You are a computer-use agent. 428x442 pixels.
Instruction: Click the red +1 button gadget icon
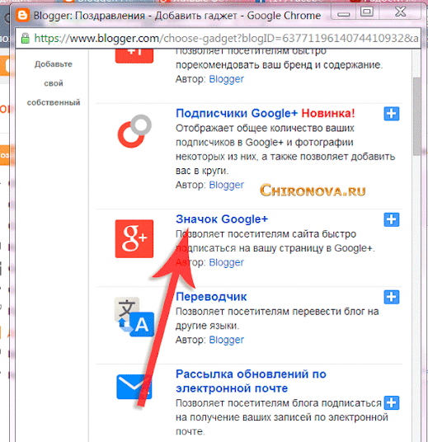(134, 56)
